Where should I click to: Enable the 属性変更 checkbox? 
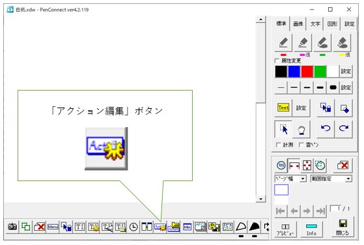coord(277,61)
